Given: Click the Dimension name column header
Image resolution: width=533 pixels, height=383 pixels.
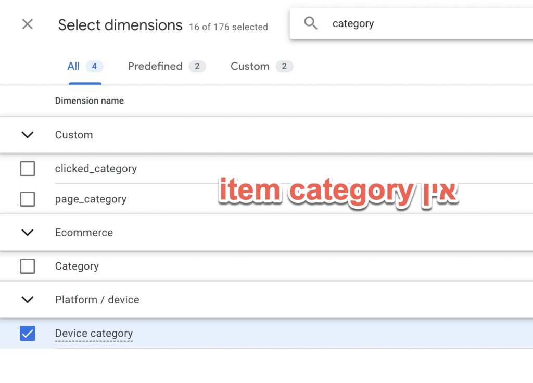Looking at the screenshot, I should point(90,100).
